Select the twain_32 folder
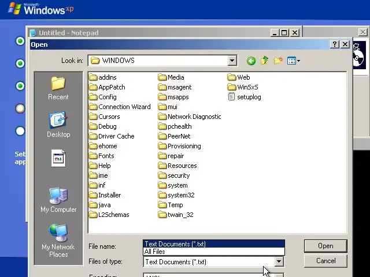370x277 pixels. tap(176, 215)
